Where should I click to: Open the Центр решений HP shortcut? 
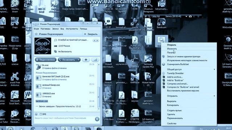(x=135, y=25)
